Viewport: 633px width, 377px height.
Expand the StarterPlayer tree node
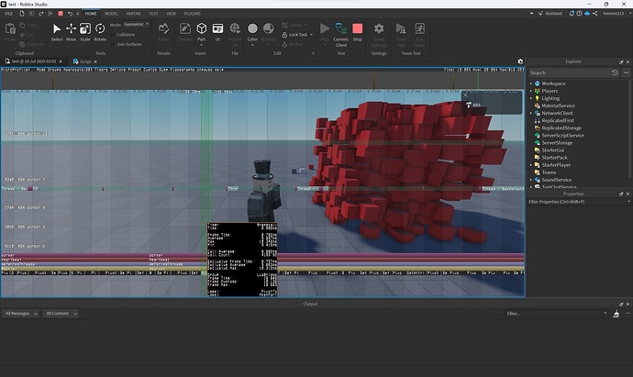(x=531, y=165)
